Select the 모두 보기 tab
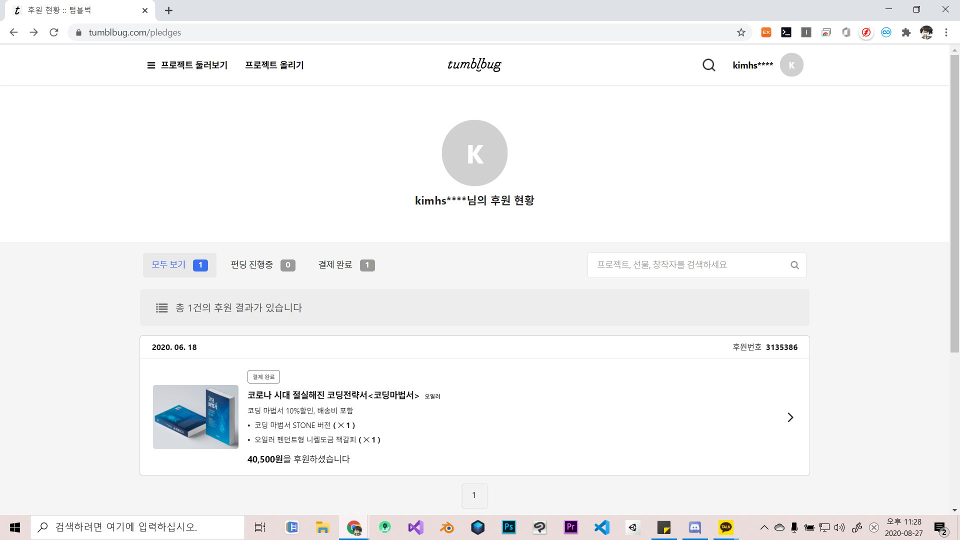960x540 pixels. (x=179, y=265)
